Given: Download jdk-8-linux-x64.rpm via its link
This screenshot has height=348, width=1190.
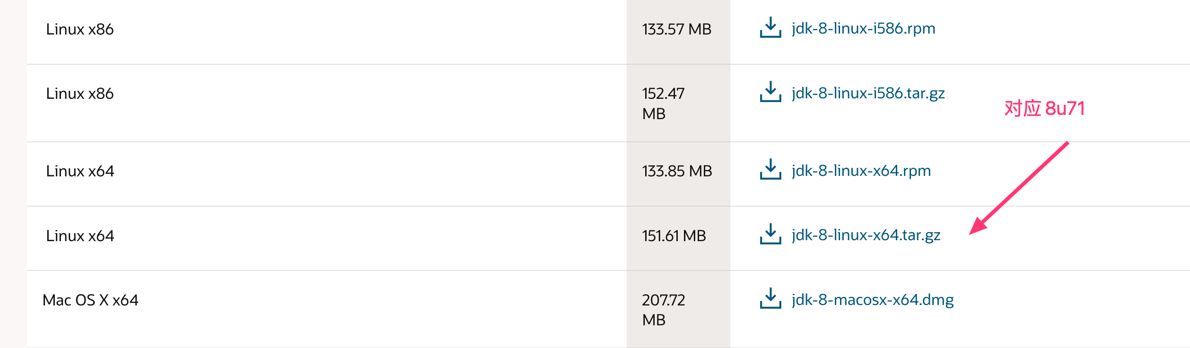Looking at the screenshot, I should [x=861, y=171].
